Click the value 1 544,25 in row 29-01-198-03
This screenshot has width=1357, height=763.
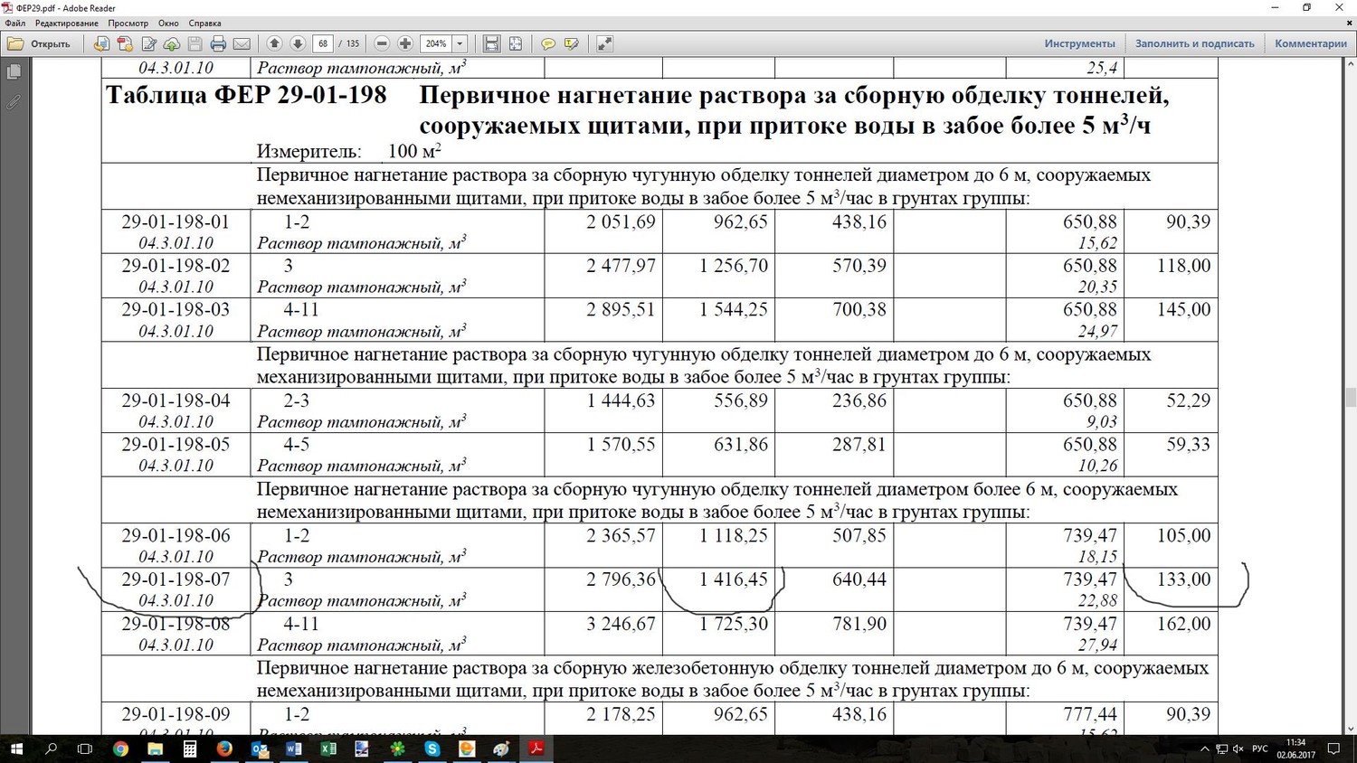(x=733, y=309)
